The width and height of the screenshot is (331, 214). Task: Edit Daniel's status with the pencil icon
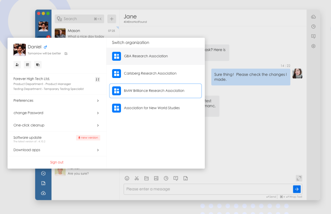65,53
